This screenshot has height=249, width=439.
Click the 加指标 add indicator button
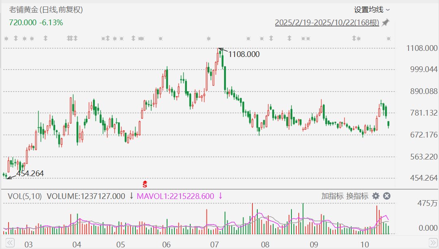(x=332, y=196)
